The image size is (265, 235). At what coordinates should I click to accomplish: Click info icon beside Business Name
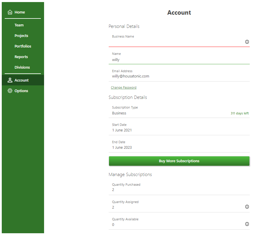[x=247, y=42]
